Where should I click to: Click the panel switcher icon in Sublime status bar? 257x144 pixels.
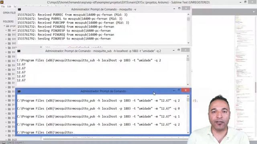tap(4, 143)
